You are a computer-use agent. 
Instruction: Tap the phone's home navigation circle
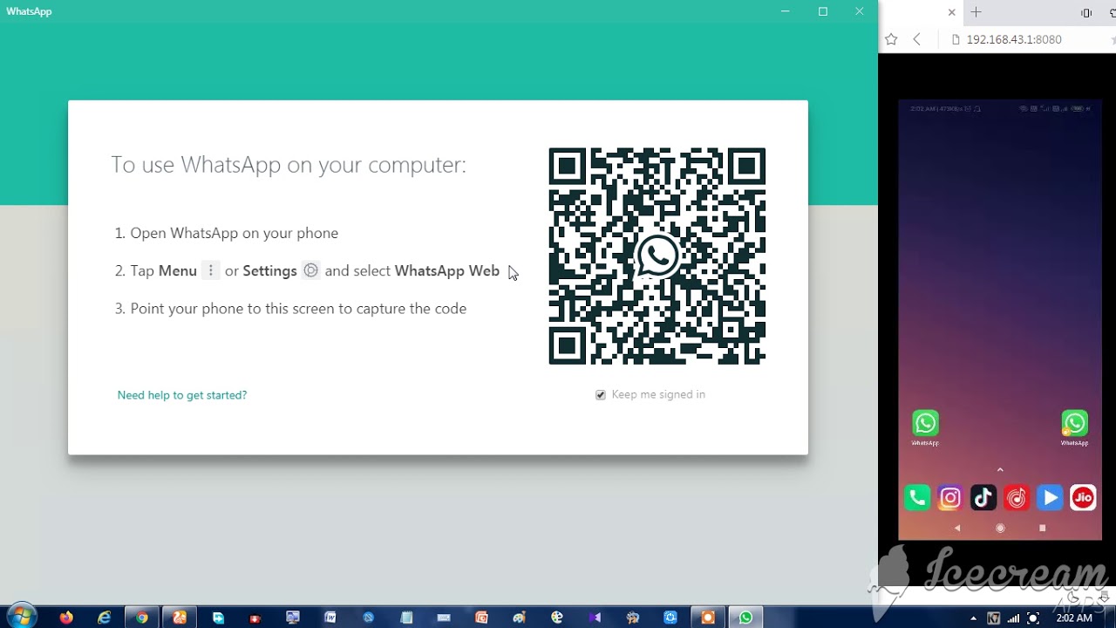[1000, 528]
